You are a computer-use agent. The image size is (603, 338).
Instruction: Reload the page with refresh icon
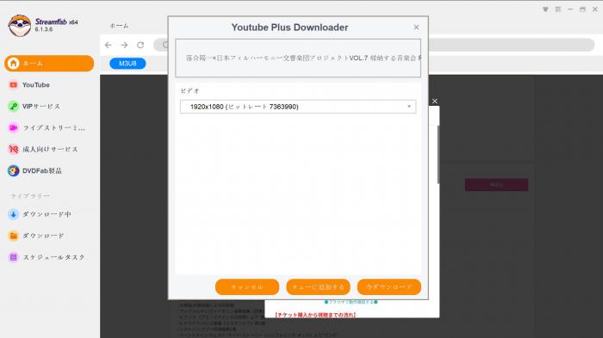point(140,45)
